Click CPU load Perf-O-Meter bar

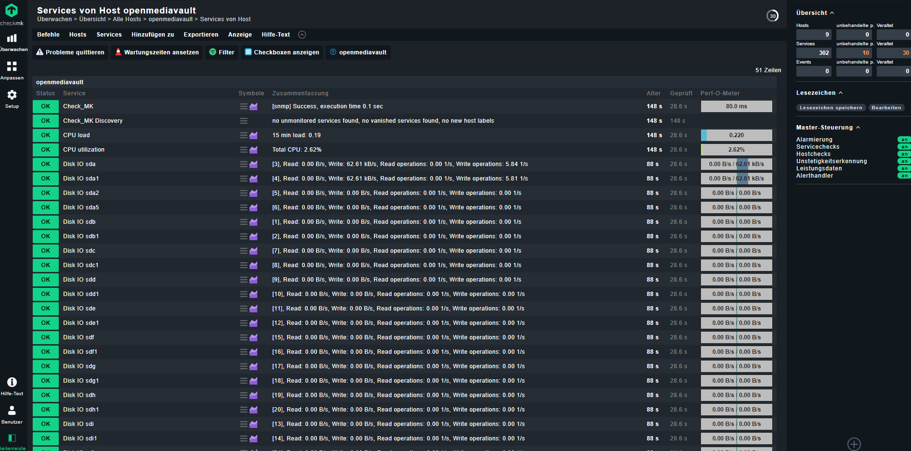click(x=736, y=135)
